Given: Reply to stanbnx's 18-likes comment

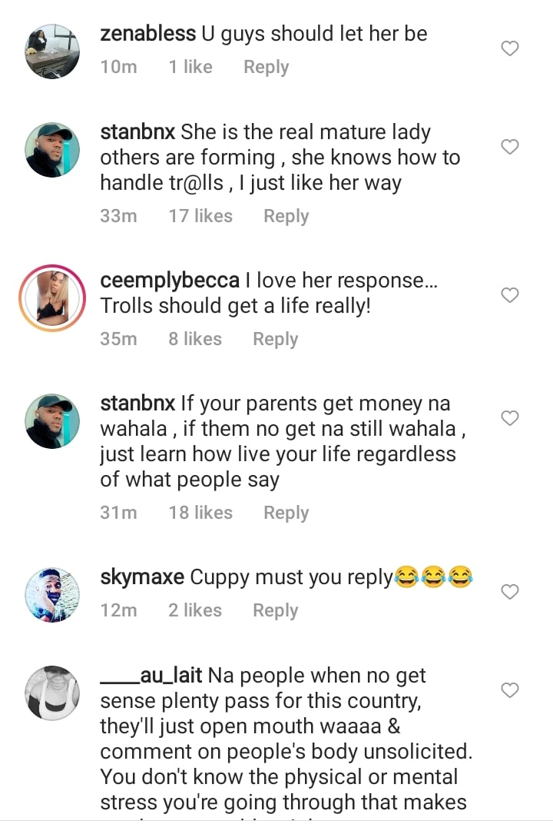Looking at the screenshot, I should (x=286, y=513).
